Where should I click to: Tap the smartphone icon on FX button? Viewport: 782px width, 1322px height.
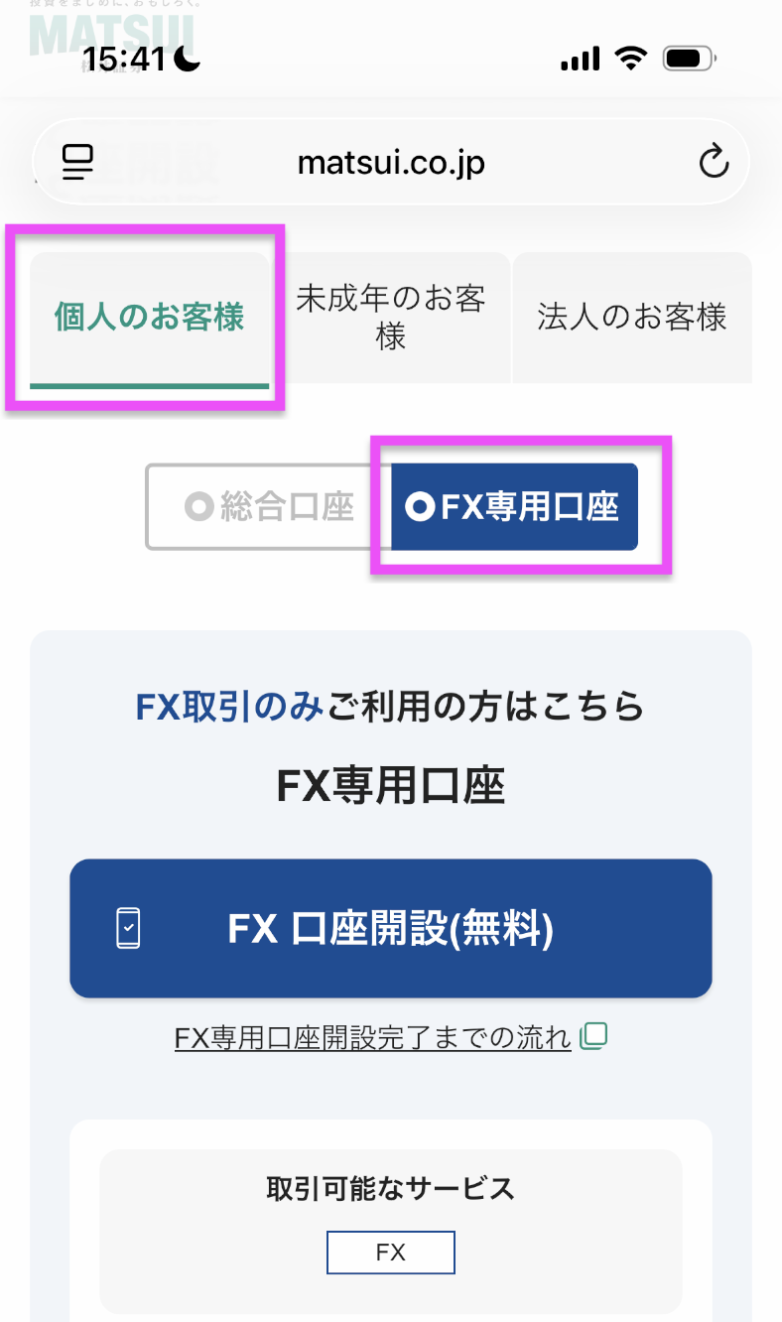pos(129,929)
